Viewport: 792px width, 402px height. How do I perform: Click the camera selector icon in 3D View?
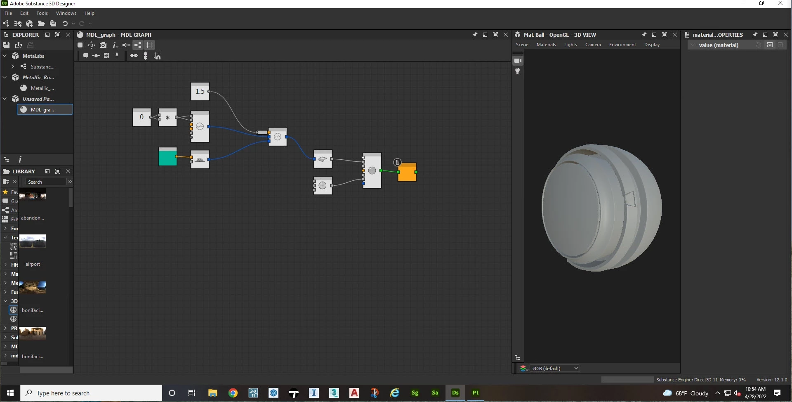518,61
